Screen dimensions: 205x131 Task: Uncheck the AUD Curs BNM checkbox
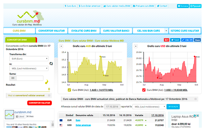[69, 90]
